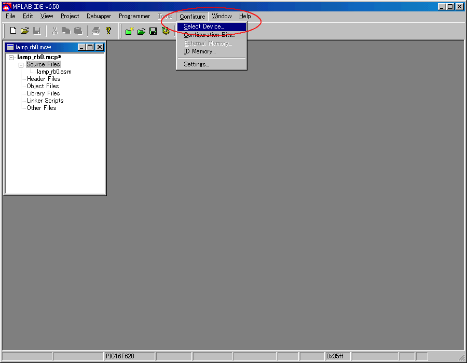Select lamp_rb0.asm source file

(54, 72)
